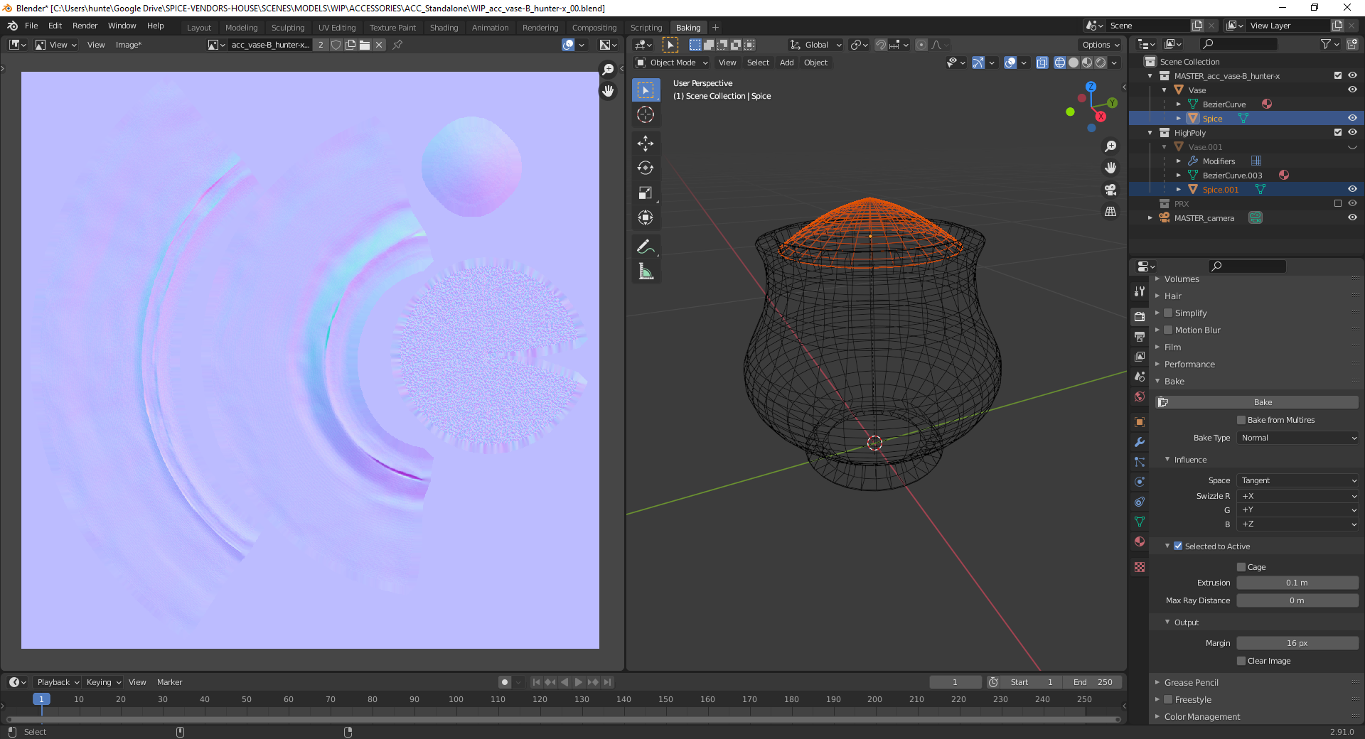The height and width of the screenshot is (739, 1365).
Task: Select the 3D Cursor tool
Action: 646,115
